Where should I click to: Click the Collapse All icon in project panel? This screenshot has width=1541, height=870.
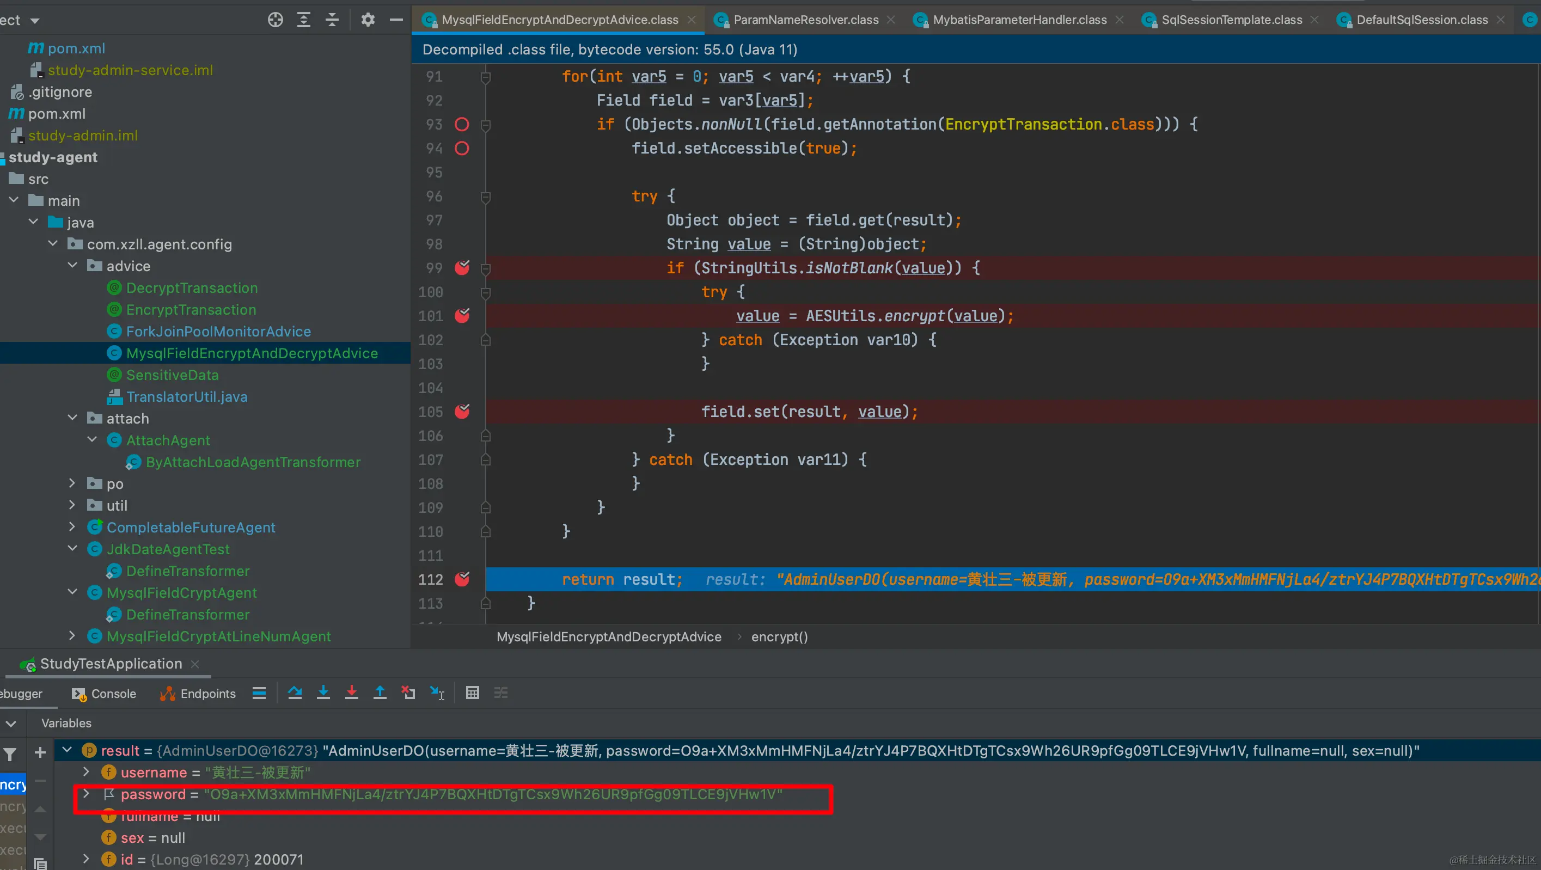click(x=332, y=20)
